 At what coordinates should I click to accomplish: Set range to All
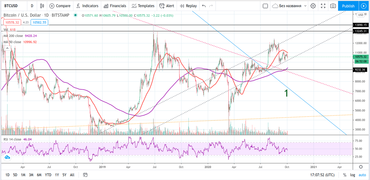point(72,175)
